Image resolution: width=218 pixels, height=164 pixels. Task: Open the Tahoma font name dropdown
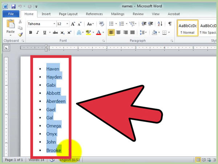[54, 24]
